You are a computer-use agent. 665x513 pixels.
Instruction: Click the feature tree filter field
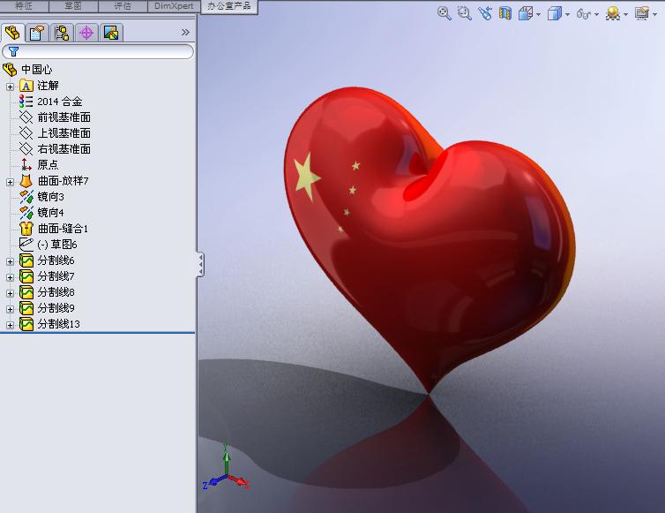[x=98, y=52]
